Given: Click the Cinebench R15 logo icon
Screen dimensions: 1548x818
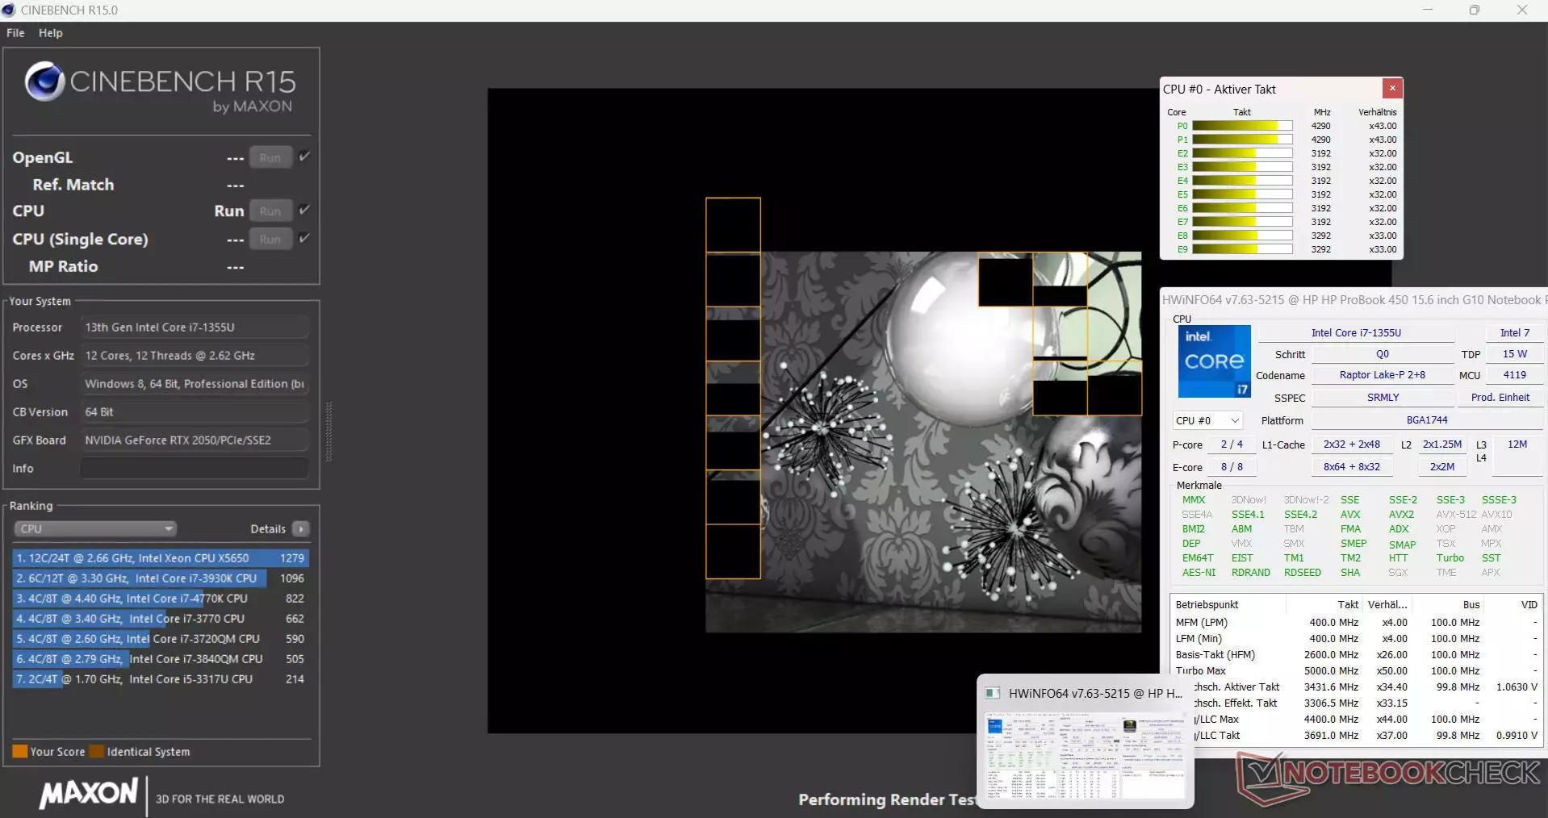Looking at the screenshot, I should click(44, 81).
